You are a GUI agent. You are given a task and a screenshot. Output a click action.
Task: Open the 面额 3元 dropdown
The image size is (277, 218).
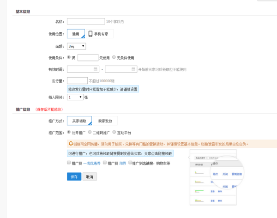tap(77, 46)
